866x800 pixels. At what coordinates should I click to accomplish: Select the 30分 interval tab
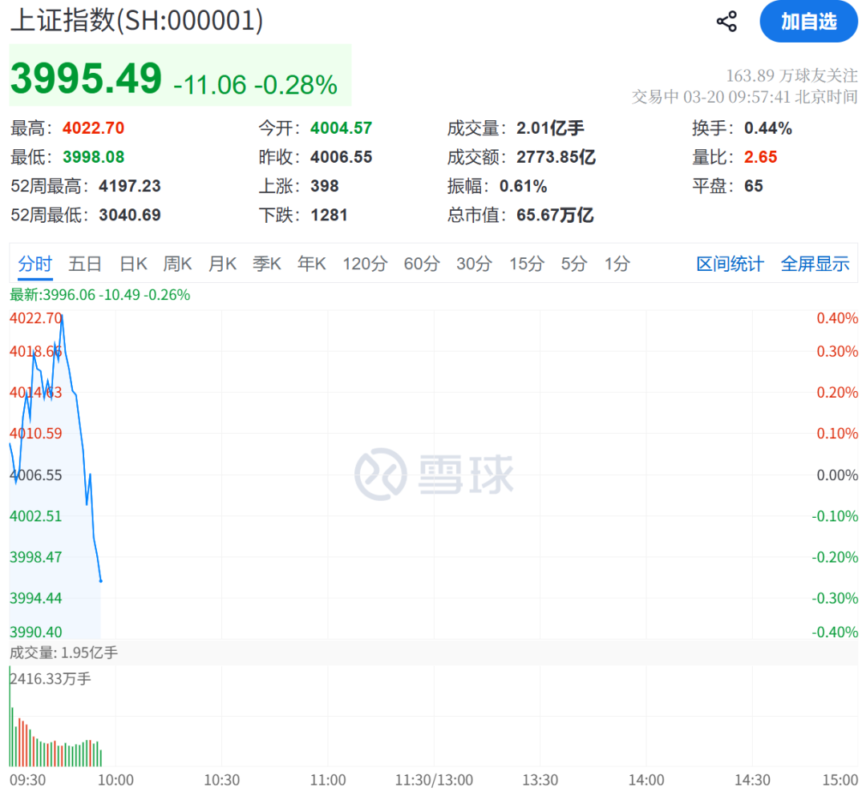[474, 264]
